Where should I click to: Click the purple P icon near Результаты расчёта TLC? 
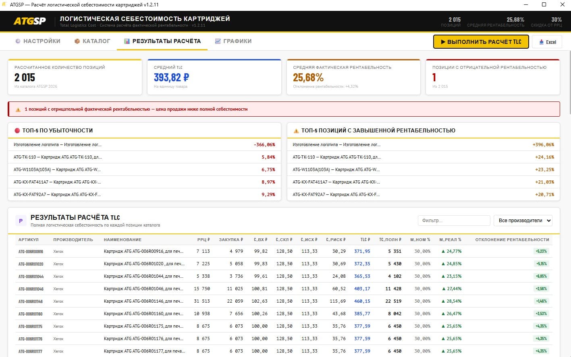click(x=21, y=221)
